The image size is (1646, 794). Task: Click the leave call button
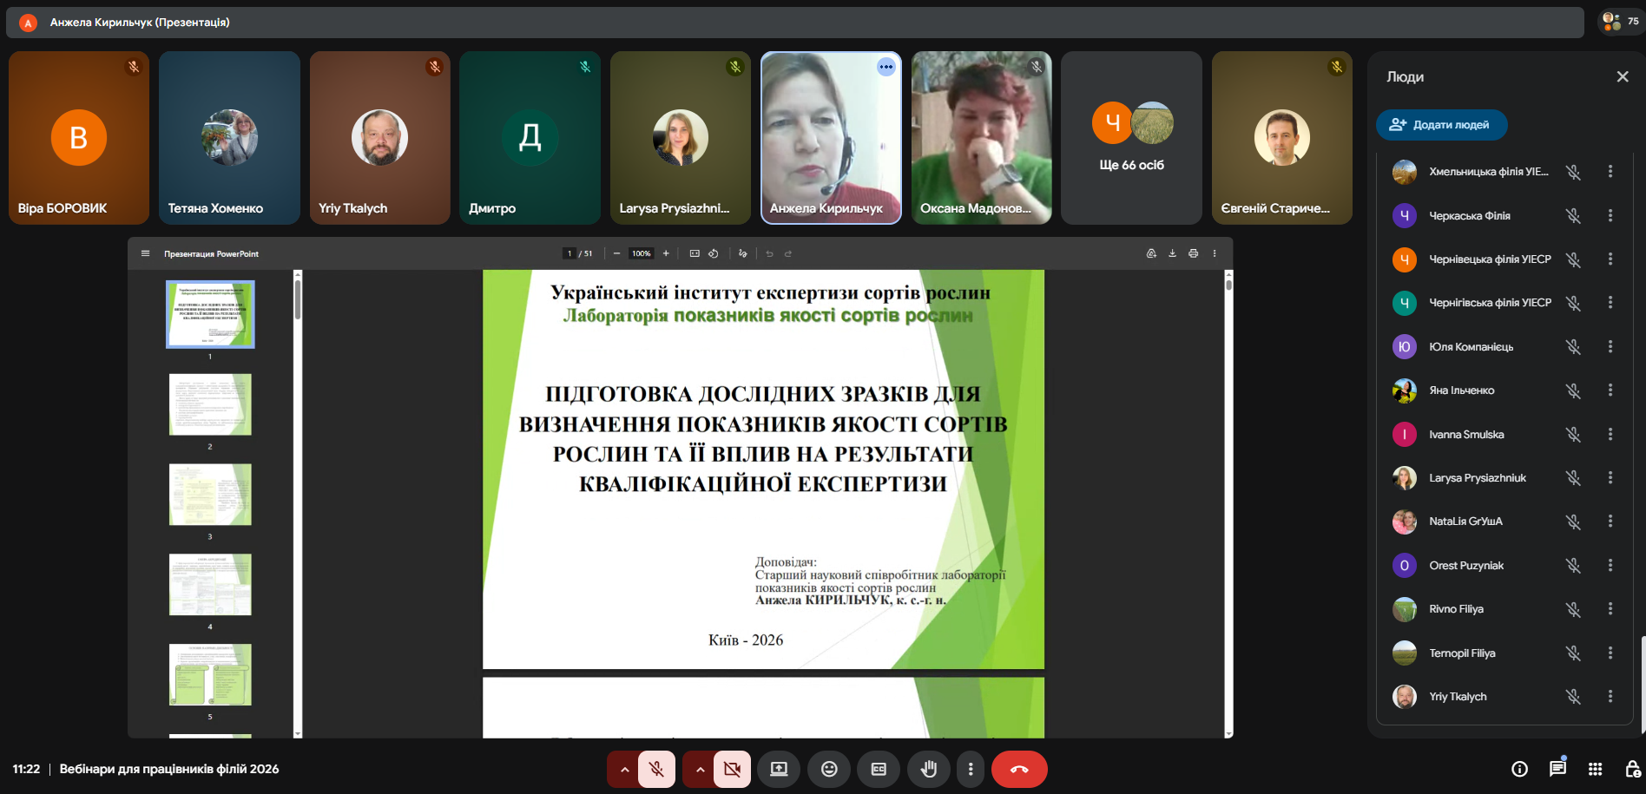click(1019, 769)
